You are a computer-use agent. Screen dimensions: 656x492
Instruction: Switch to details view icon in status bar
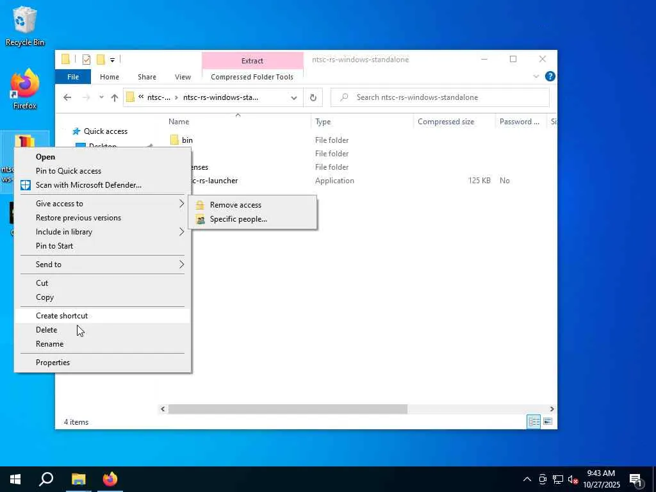pos(534,422)
